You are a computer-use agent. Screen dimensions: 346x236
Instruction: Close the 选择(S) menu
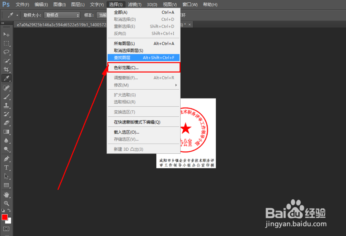click(116, 4)
